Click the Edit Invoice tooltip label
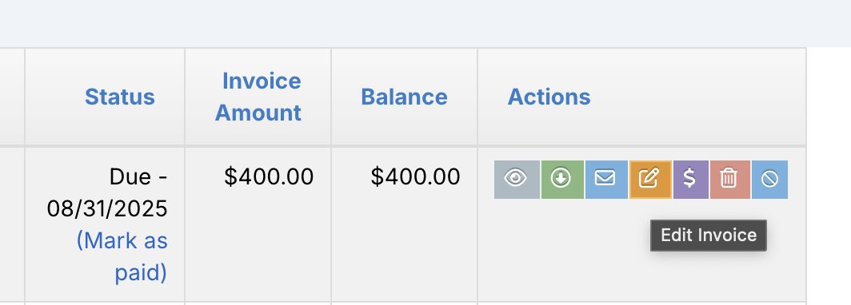 click(709, 235)
